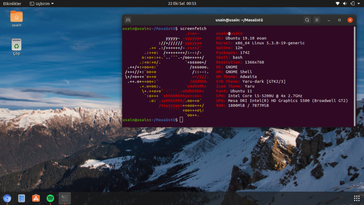Open Ubuntu Software from the dock

pos(36,198)
